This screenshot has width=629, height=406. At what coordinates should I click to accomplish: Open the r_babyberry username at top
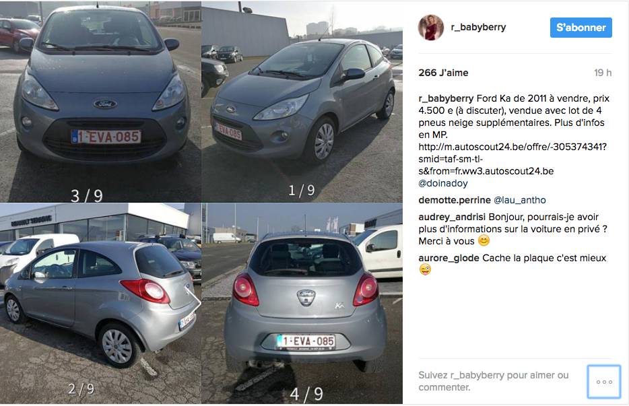pyautogui.click(x=478, y=28)
